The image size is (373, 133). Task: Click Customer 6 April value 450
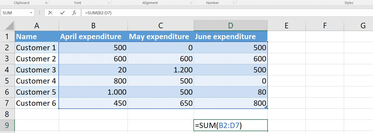[93, 103]
